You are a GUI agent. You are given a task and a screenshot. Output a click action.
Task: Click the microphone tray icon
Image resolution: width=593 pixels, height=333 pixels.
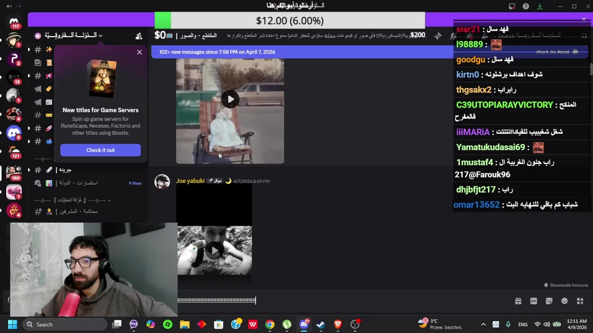coord(508,324)
